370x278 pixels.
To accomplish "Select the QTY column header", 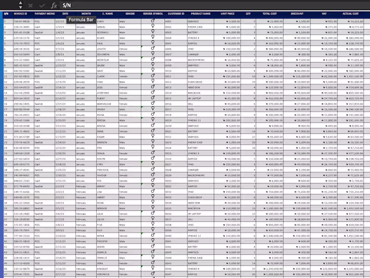I will tap(248, 14).
